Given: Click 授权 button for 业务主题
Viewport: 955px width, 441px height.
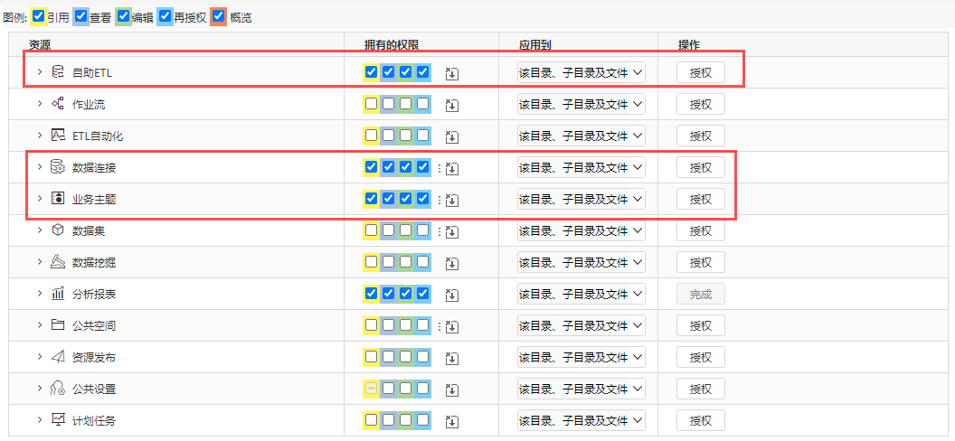Looking at the screenshot, I should (x=700, y=199).
